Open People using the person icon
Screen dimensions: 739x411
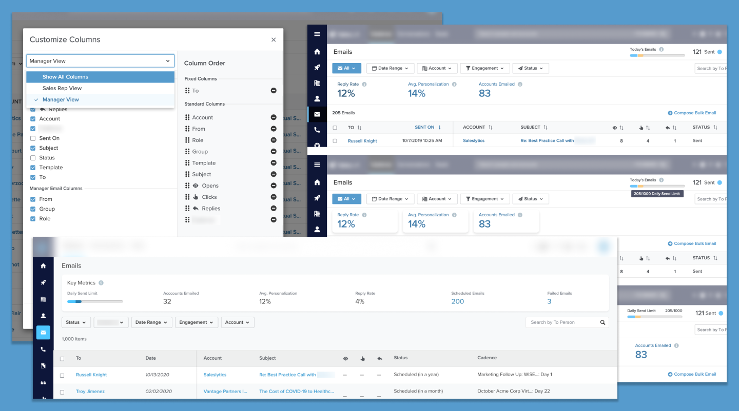(x=43, y=315)
